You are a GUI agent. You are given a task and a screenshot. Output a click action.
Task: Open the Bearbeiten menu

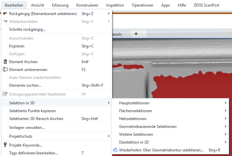click(14, 5)
